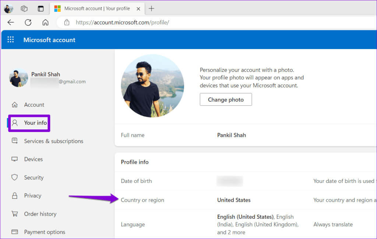Open Security in the sidebar

click(x=34, y=177)
